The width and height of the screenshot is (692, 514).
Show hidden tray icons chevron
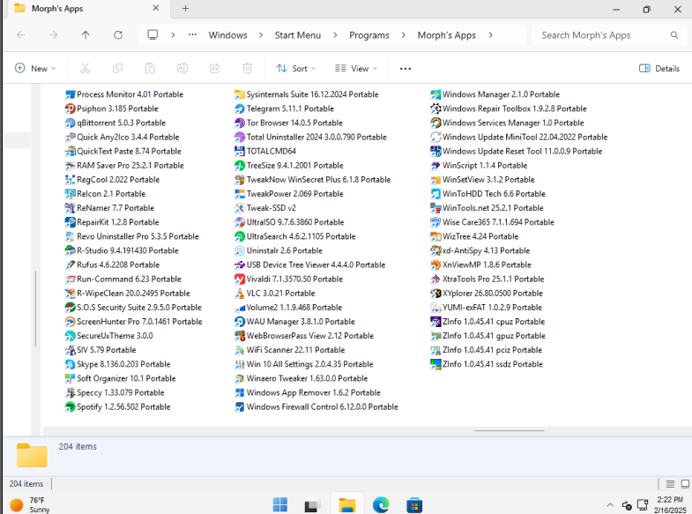610,505
